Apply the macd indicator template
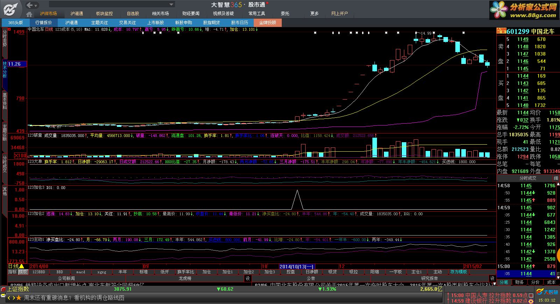The width and height of the screenshot is (560, 304). click(x=80, y=272)
